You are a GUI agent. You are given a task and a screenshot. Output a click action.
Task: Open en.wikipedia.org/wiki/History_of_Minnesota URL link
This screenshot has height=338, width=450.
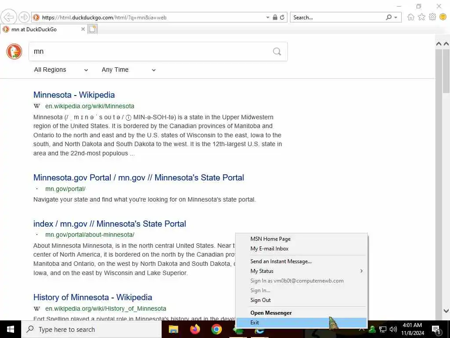pyautogui.click(x=105, y=309)
